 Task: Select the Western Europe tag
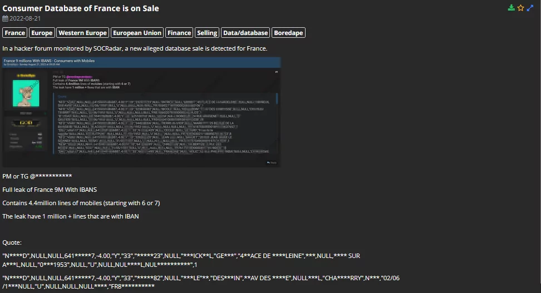[82, 33]
